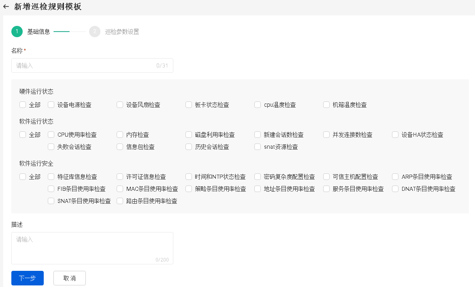Check 全部 under 软件运行安全
The image size is (475, 287).
coord(23,177)
